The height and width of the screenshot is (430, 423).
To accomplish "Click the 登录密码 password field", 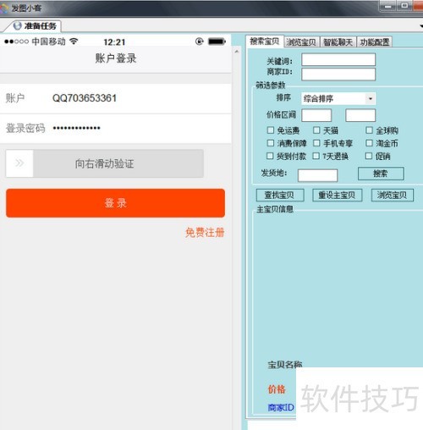I will (116, 129).
